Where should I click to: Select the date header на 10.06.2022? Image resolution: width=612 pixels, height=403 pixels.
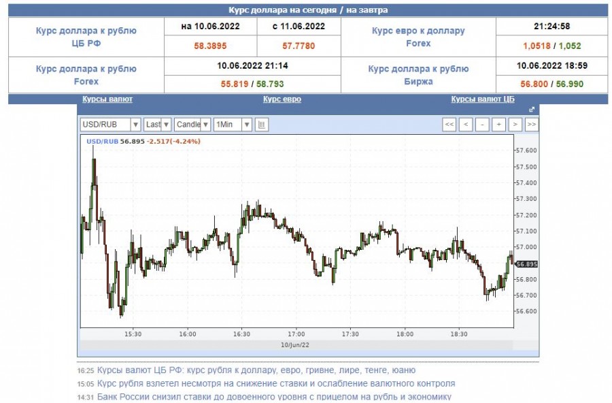click(210, 27)
